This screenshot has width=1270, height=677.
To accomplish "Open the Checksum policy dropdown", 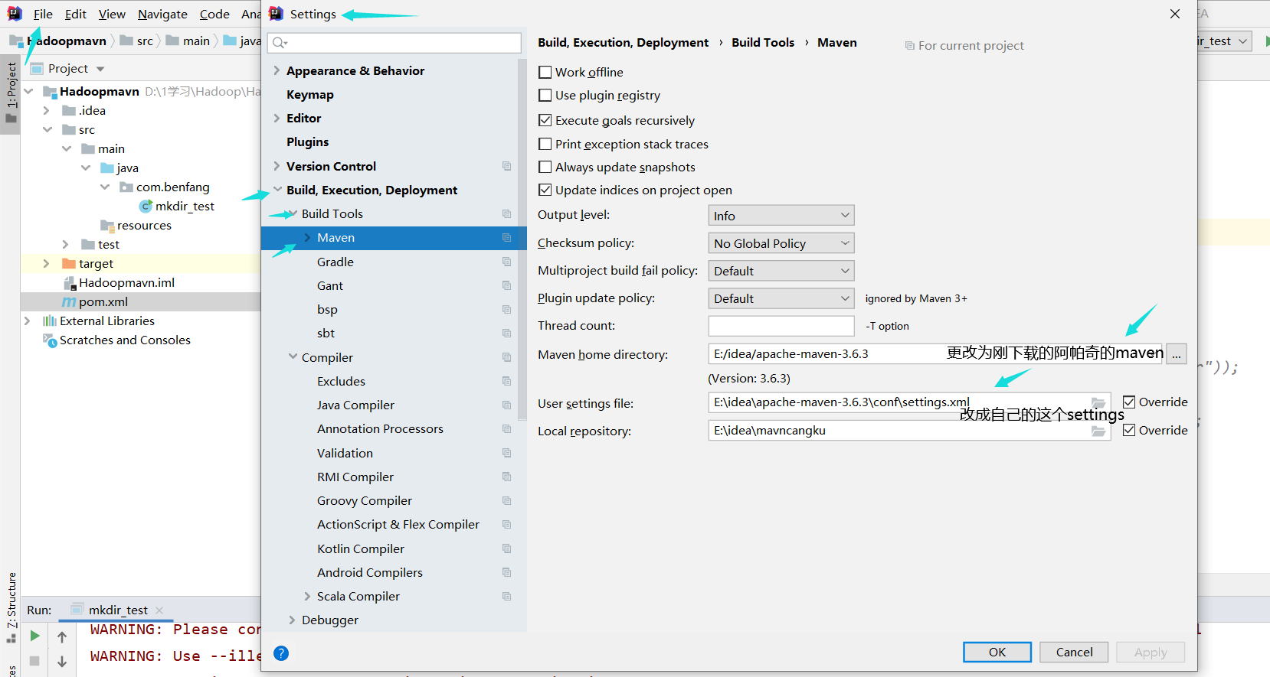I will [x=781, y=243].
